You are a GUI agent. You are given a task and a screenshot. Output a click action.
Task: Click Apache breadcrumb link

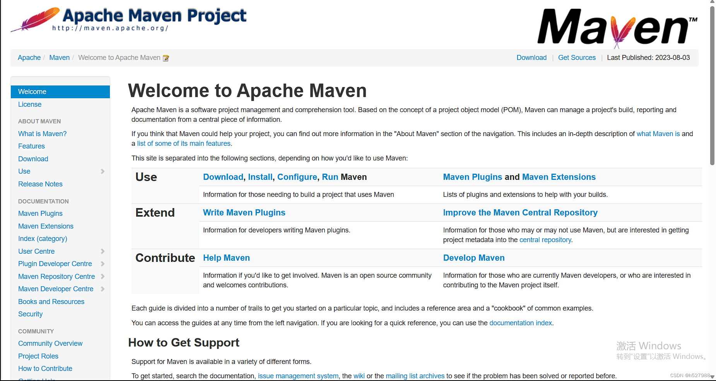[x=29, y=58]
